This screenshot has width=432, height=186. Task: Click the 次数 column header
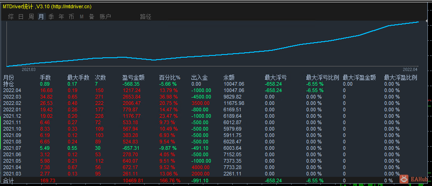(100, 78)
